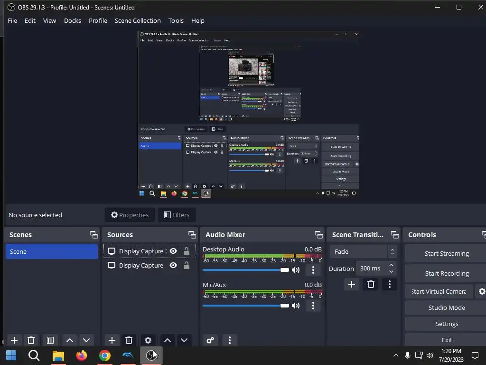Increase transition duration with up arrow
The image size is (486, 365).
[x=392, y=265]
